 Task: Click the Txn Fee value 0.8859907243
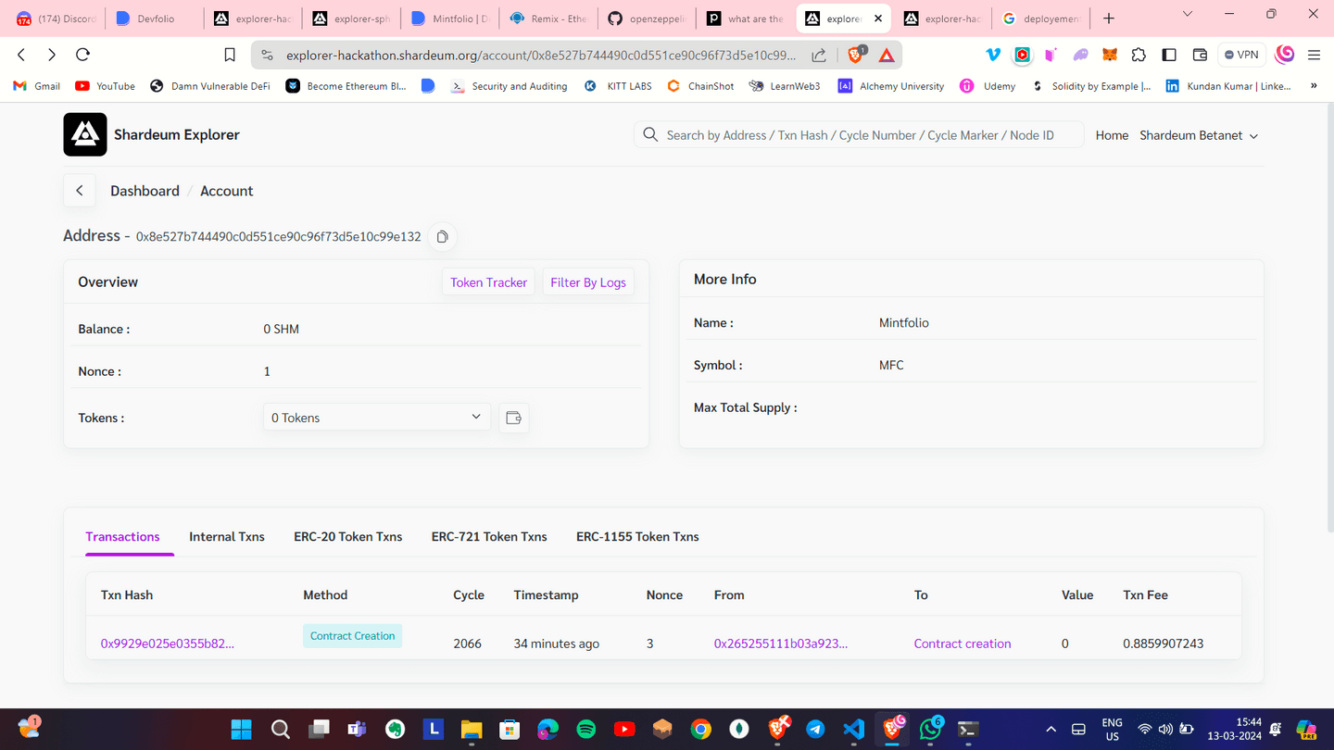click(x=1164, y=644)
